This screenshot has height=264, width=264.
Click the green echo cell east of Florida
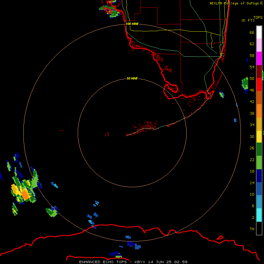[245, 83]
